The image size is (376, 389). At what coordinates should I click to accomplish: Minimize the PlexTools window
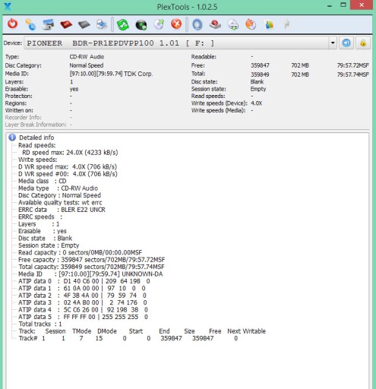coord(330,5)
